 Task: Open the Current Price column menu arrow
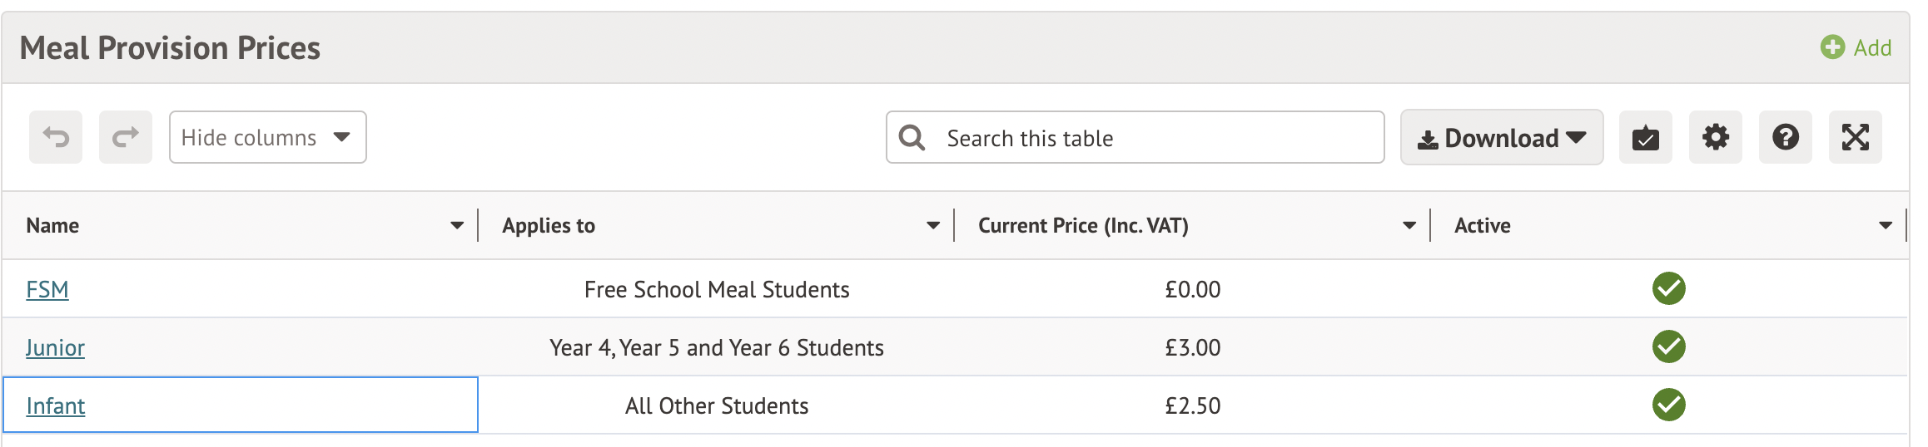pos(1409,225)
